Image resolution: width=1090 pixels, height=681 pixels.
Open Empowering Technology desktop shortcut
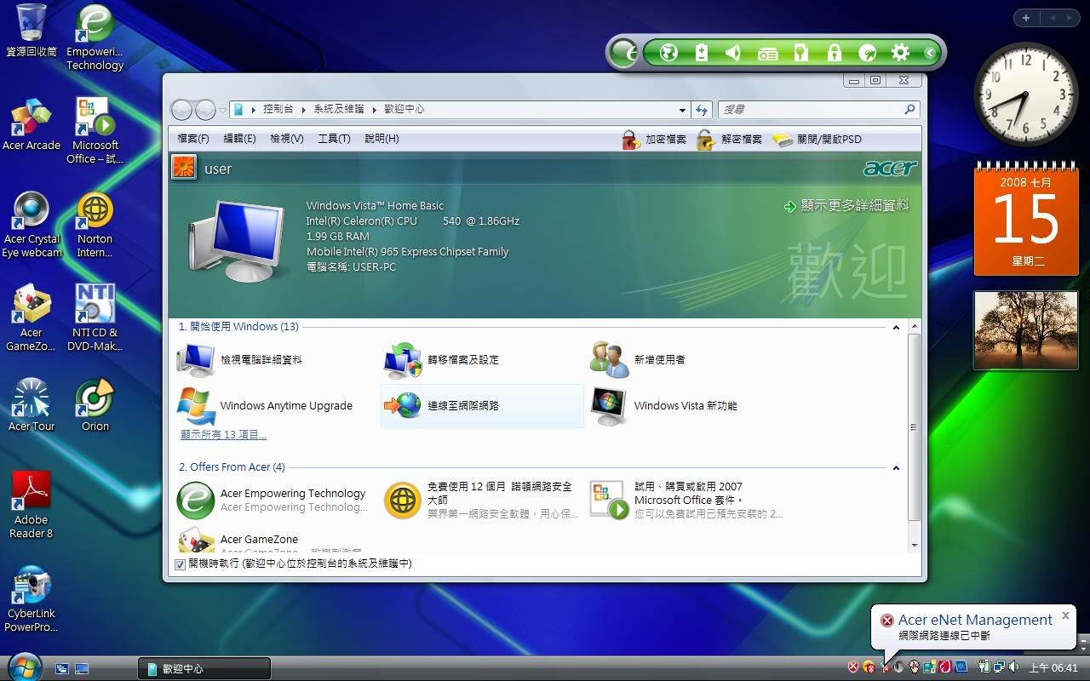(95, 38)
